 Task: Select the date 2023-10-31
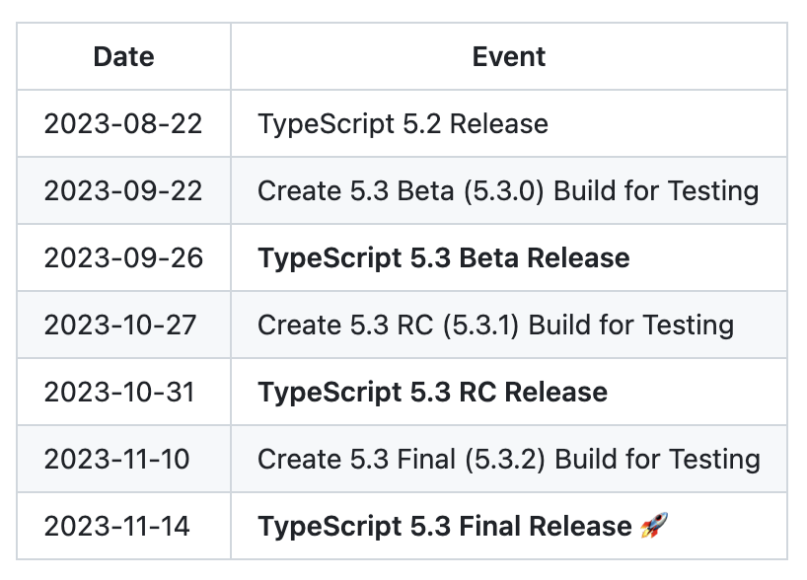(x=119, y=393)
